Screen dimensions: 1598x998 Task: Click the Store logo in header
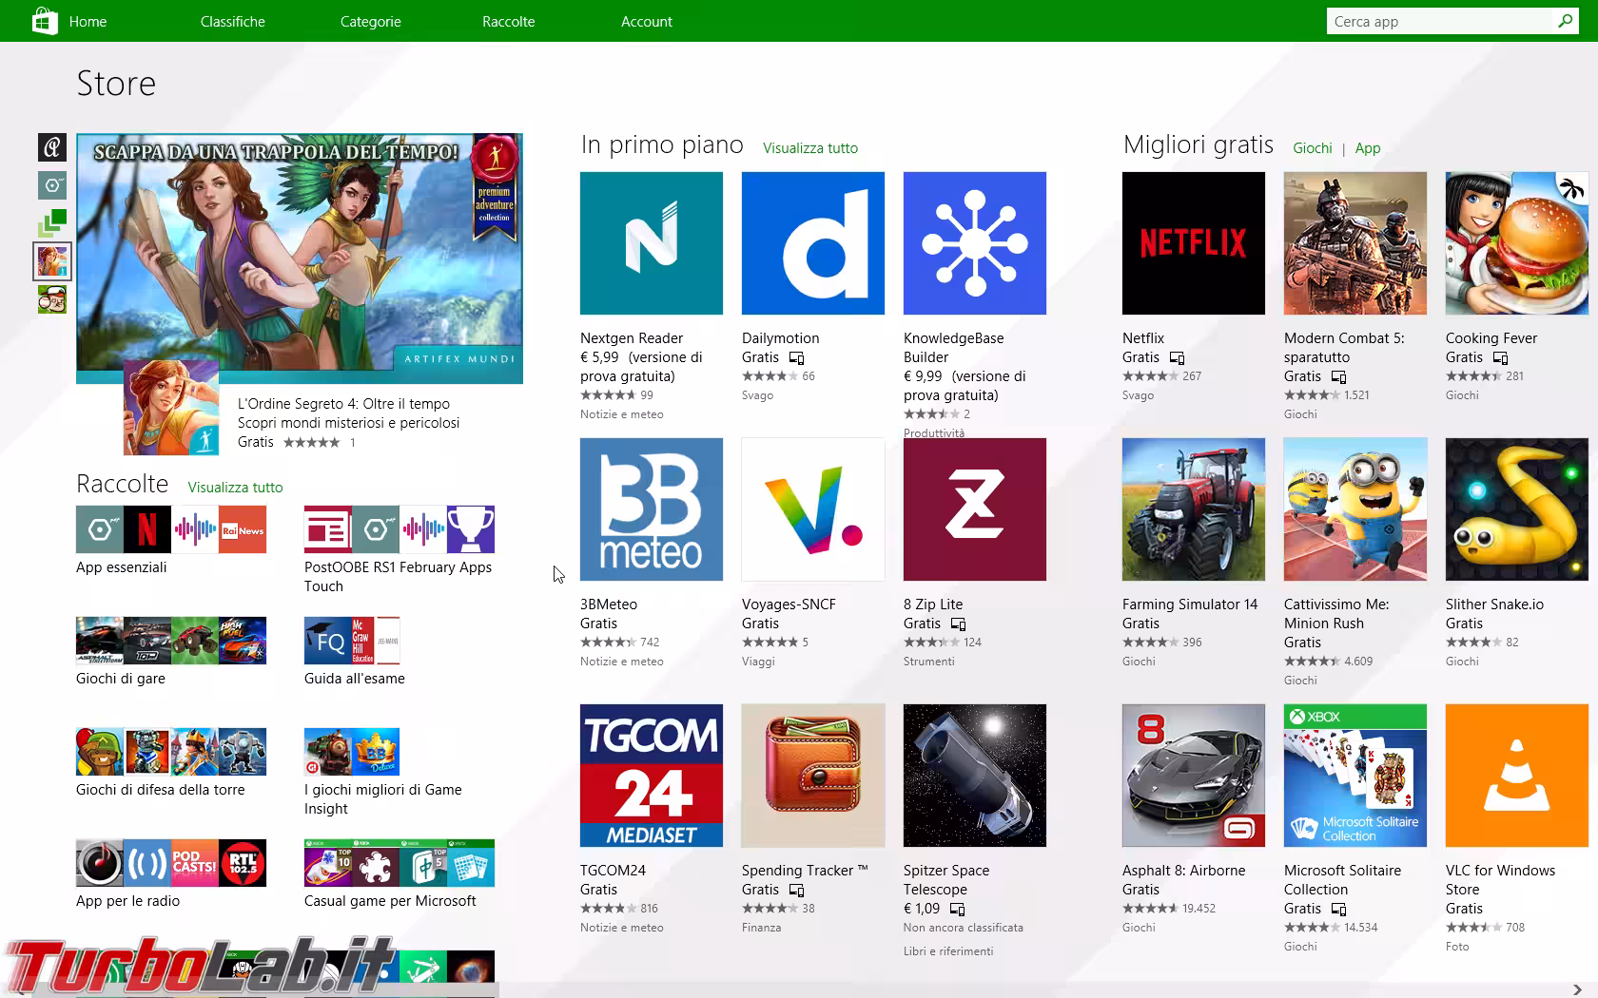[44, 21]
